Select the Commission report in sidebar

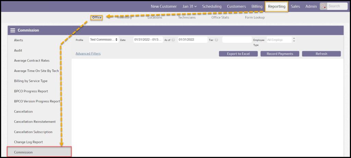coord(23,152)
